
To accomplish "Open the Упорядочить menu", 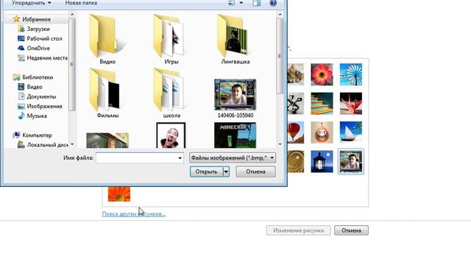I will point(31,3).
